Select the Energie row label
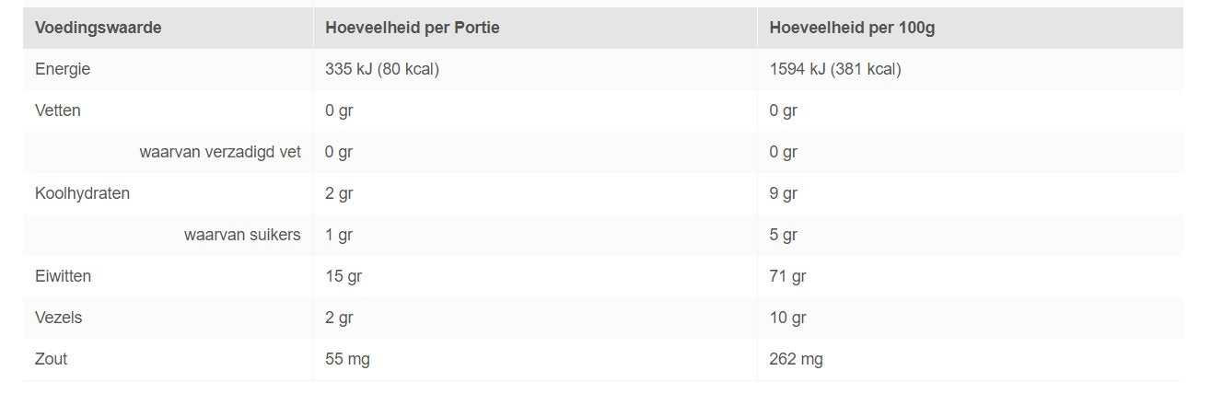1211x394 pixels. coord(63,69)
